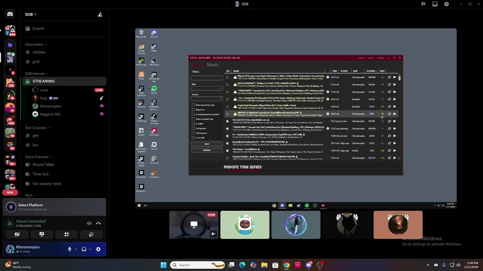Click the REFRESH button in DZSA filters
Screen dimensions: 483x271
pyautogui.click(x=207, y=150)
